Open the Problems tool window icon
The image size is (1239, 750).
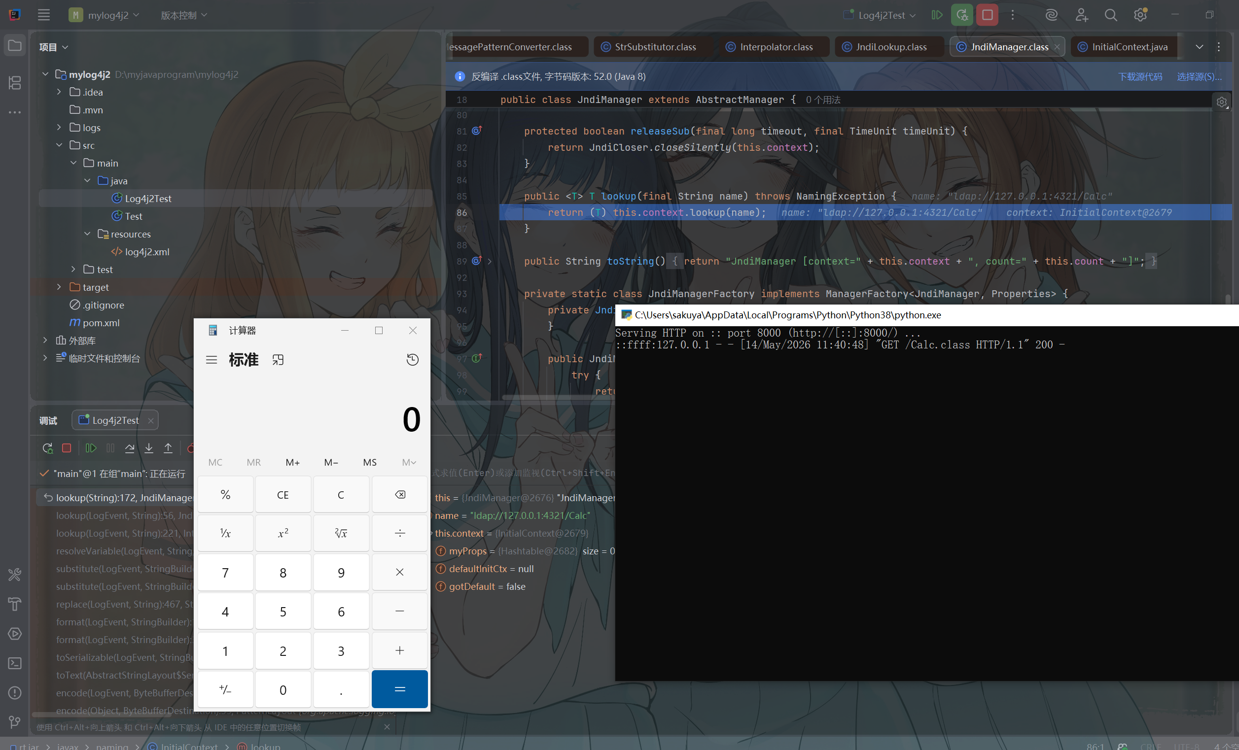tap(15, 693)
